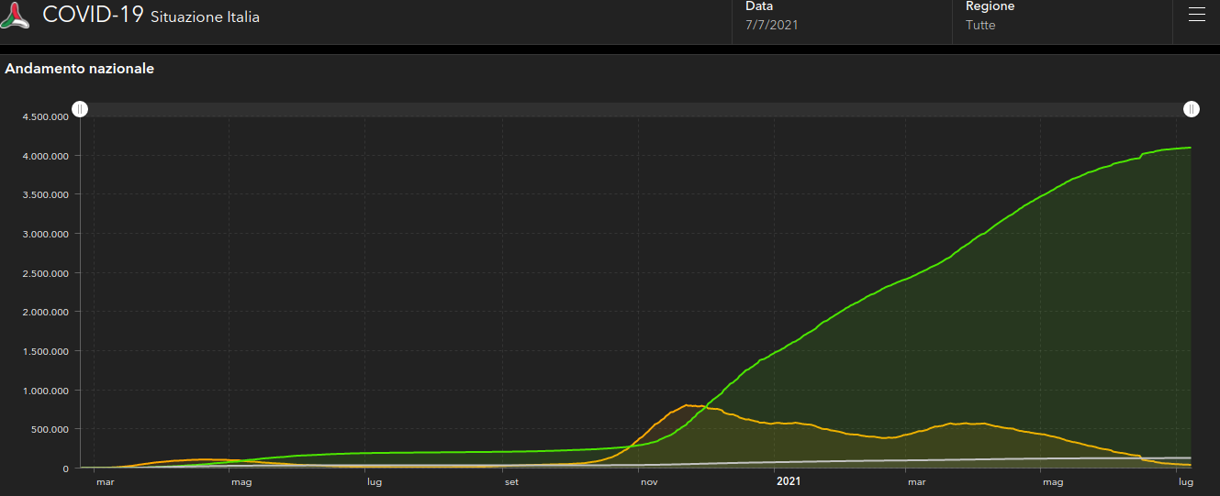Click green curve's end near 4.000.000
1220x496 pixels.
(x=1188, y=148)
